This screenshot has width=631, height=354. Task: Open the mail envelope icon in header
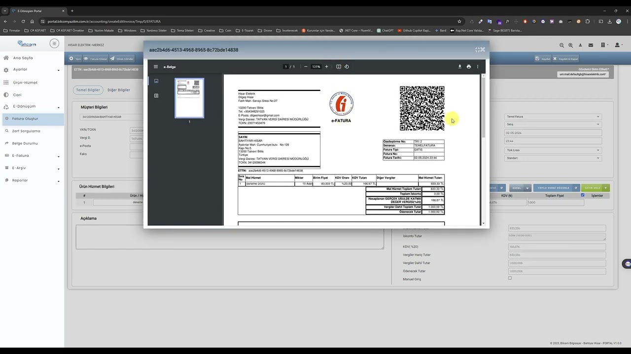pyautogui.click(x=591, y=45)
